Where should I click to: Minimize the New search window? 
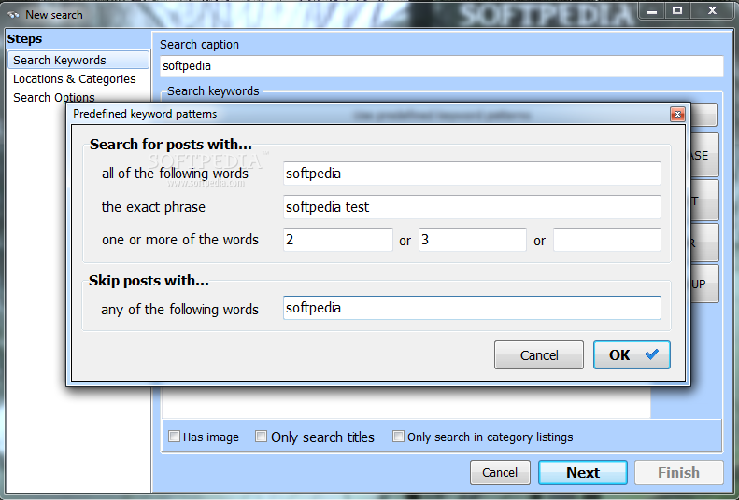click(x=652, y=11)
